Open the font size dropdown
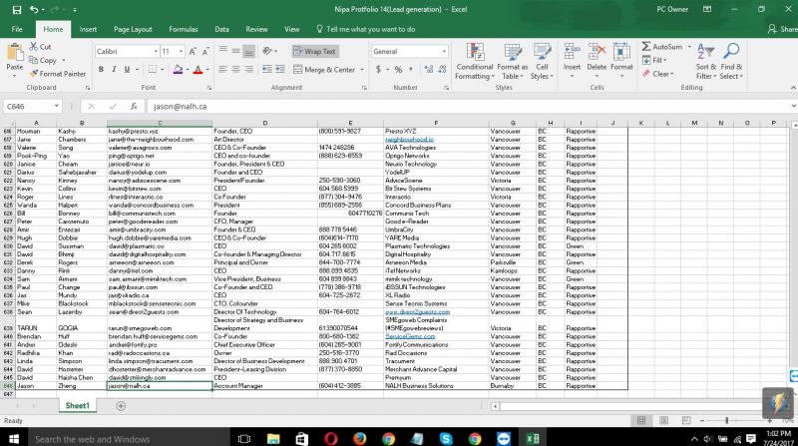 pyautogui.click(x=181, y=52)
